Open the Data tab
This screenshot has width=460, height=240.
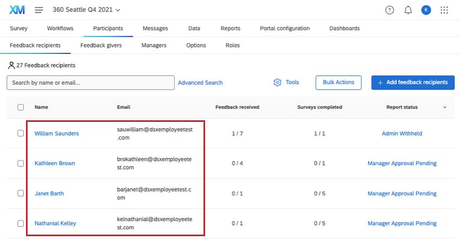click(x=194, y=29)
